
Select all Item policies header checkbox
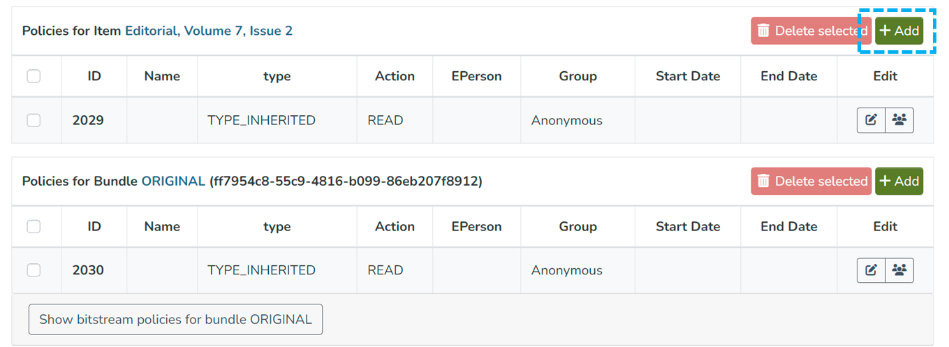(x=34, y=76)
